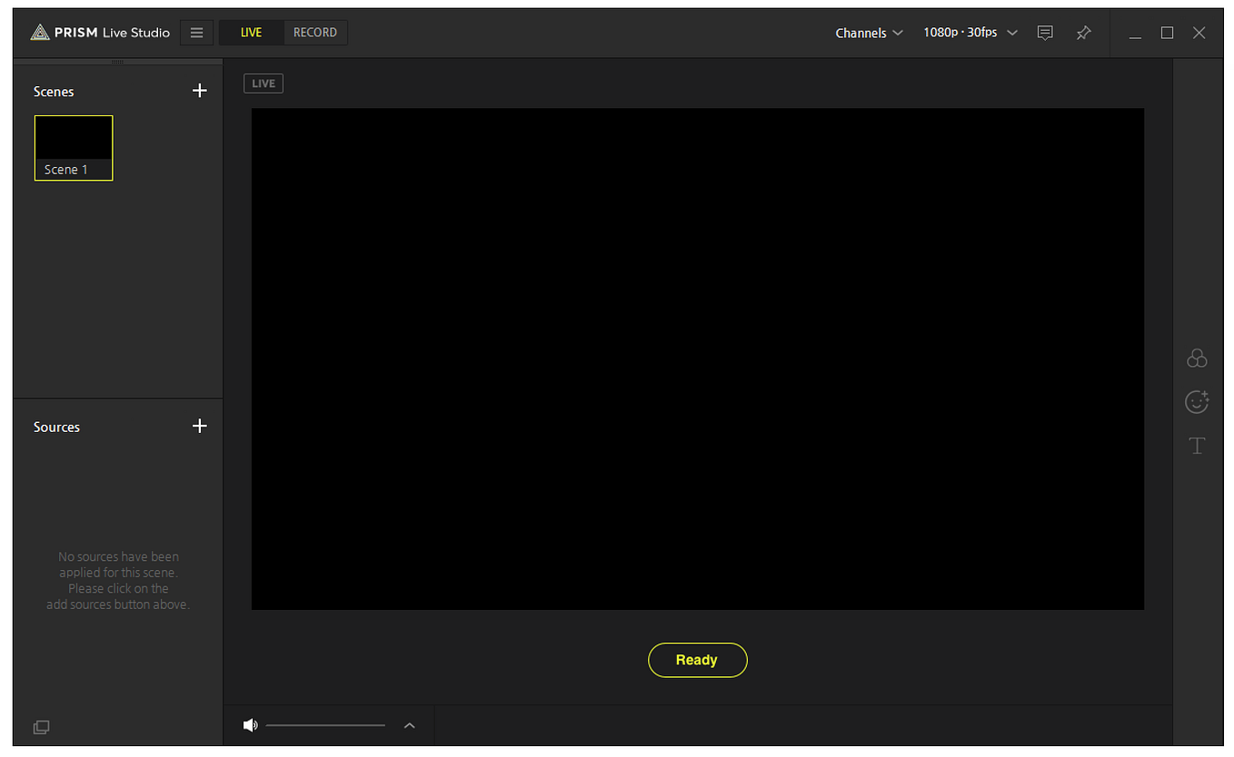1234x757 pixels.
Task: Open the color filter effects panel
Action: (x=1197, y=358)
